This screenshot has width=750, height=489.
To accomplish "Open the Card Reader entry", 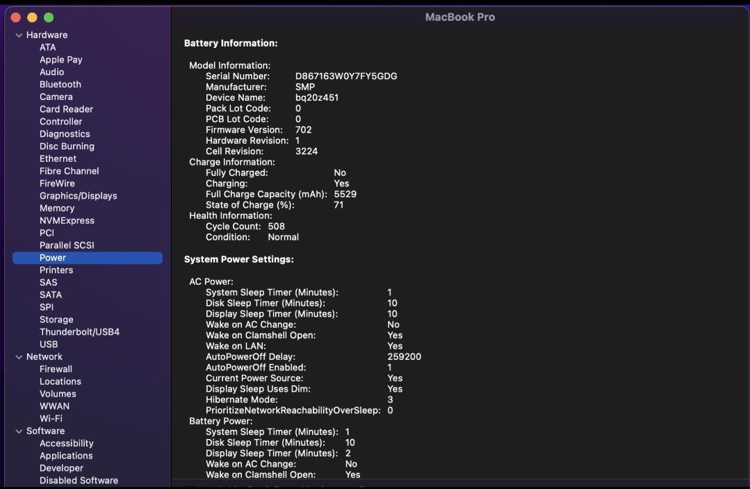I will 66,110.
